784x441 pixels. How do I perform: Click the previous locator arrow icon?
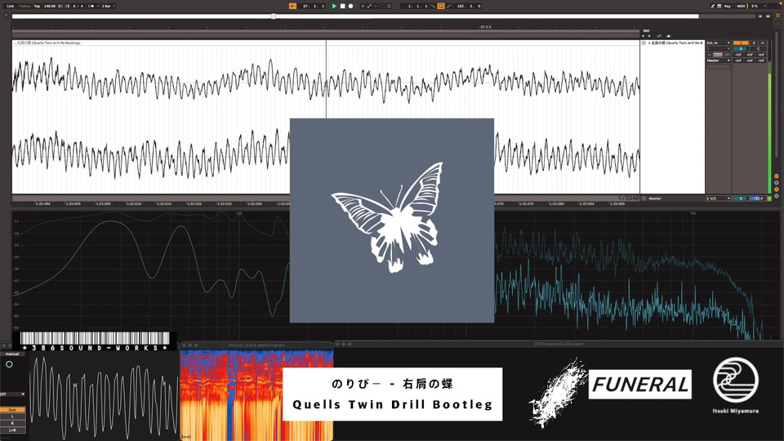pos(643,36)
